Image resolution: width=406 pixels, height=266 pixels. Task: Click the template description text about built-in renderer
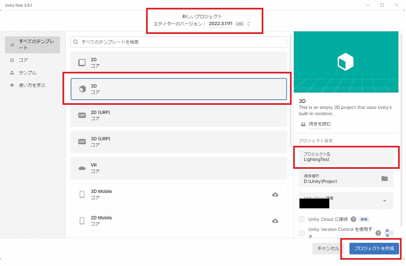pos(345,111)
